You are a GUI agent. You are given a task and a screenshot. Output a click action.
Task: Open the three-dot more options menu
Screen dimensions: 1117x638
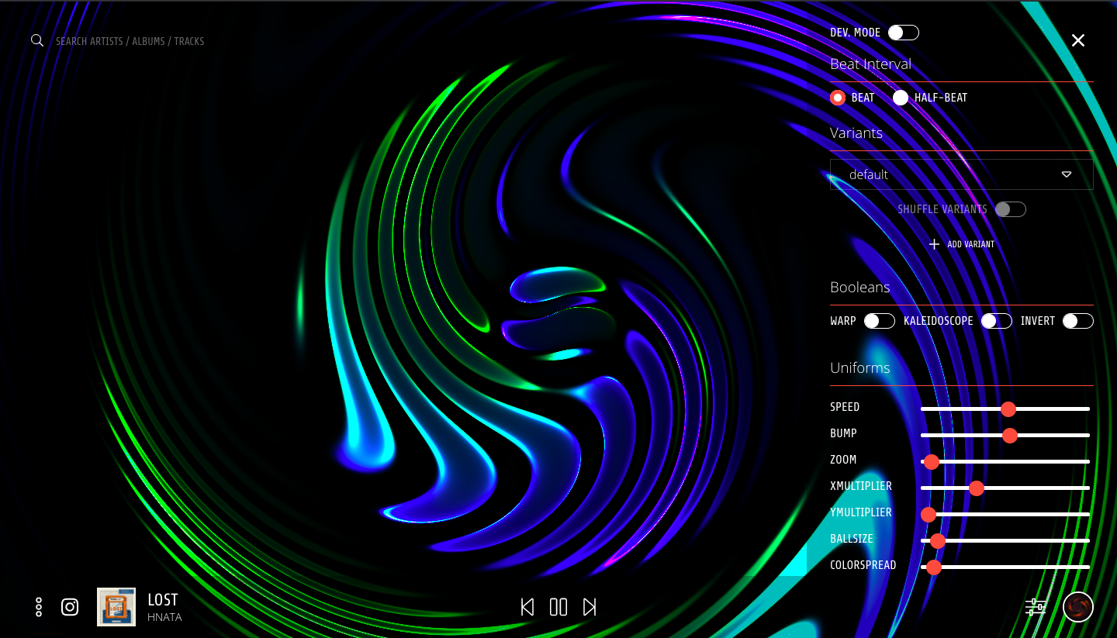39,607
